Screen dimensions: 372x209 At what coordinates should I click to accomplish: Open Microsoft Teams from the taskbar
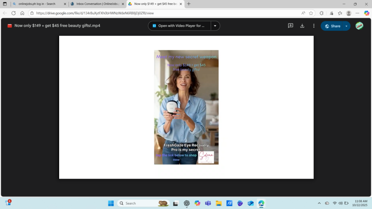coord(208,203)
